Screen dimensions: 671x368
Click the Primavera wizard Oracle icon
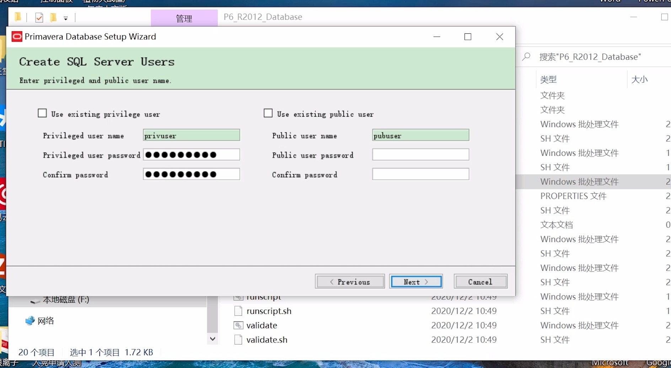pos(17,37)
